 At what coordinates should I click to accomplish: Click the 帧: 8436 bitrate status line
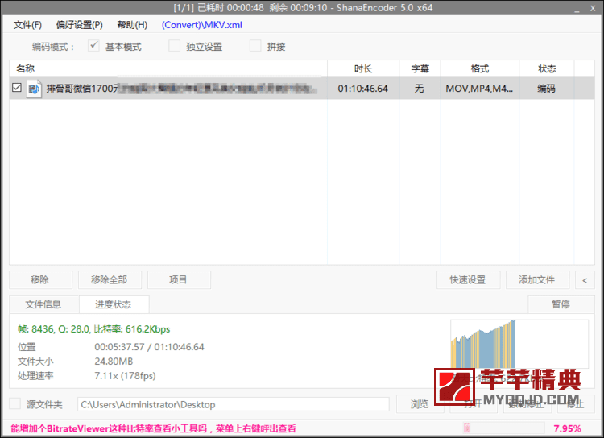coord(93,329)
